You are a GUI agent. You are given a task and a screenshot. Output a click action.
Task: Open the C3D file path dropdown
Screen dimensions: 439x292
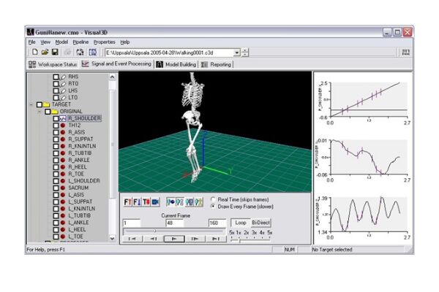click(236, 53)
